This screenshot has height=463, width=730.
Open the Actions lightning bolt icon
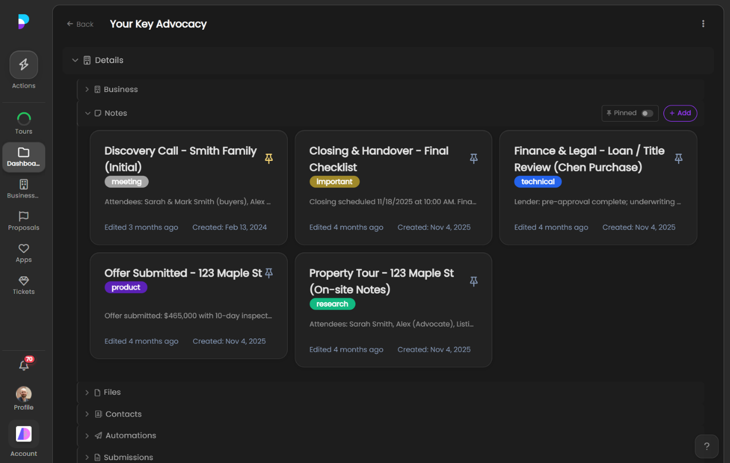(x=24, y=65)
